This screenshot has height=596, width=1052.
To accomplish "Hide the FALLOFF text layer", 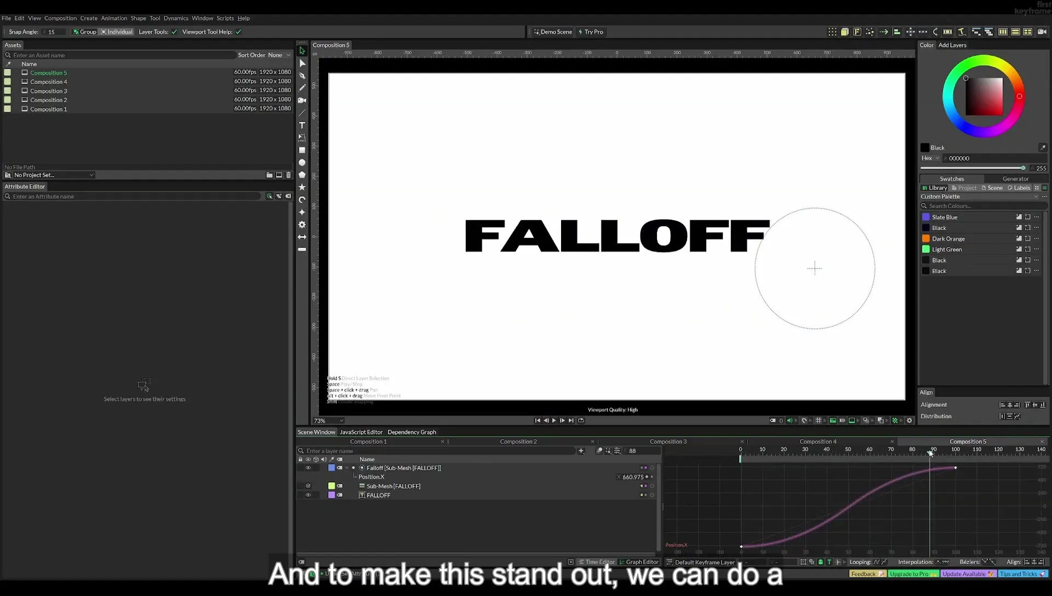I will [x=308, y=495].
